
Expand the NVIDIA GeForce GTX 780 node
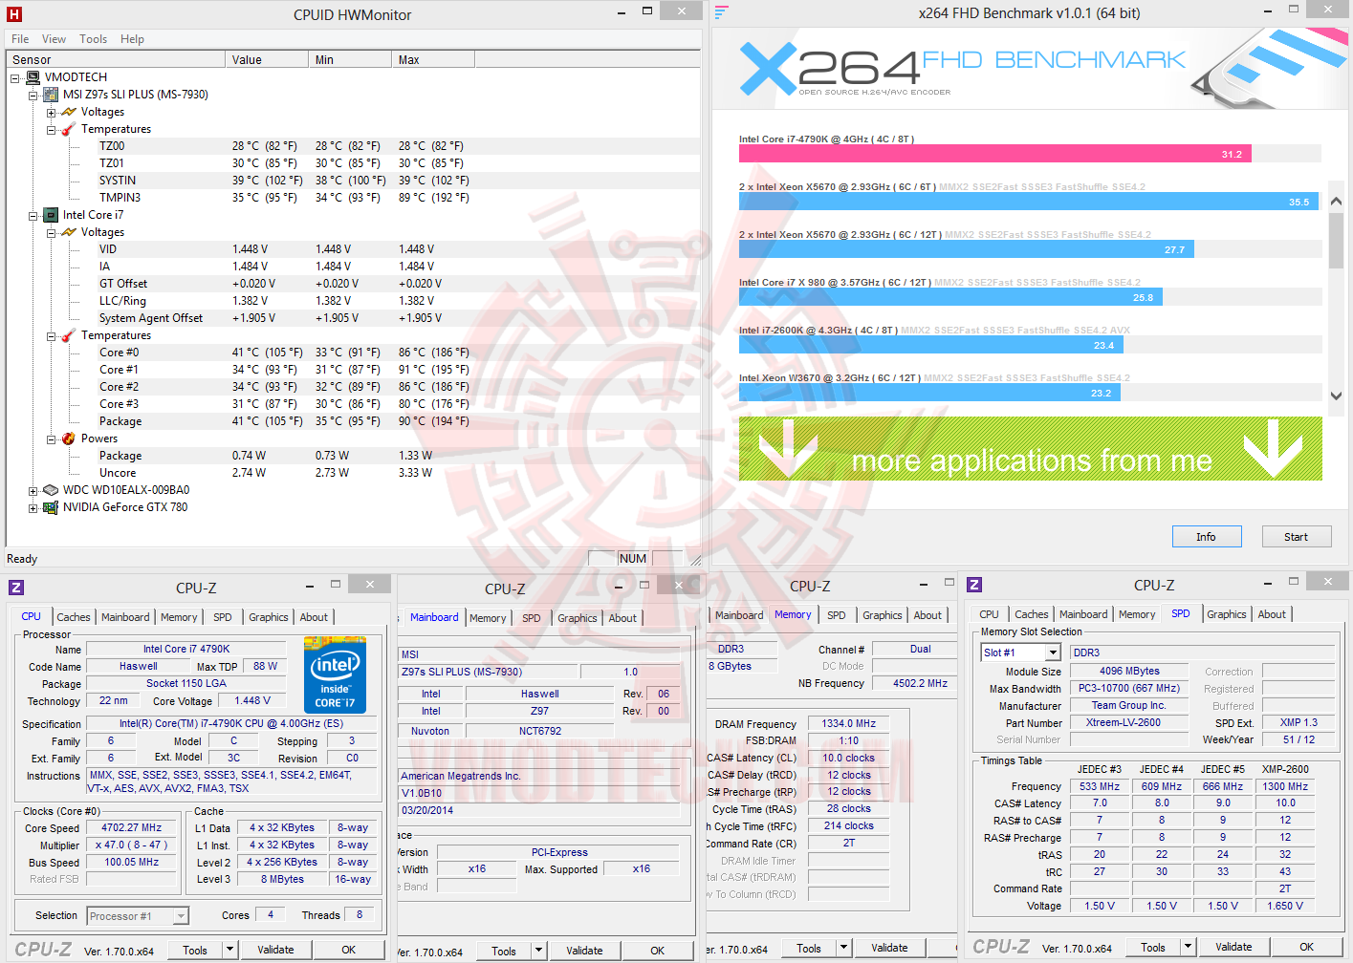[33, 507]
